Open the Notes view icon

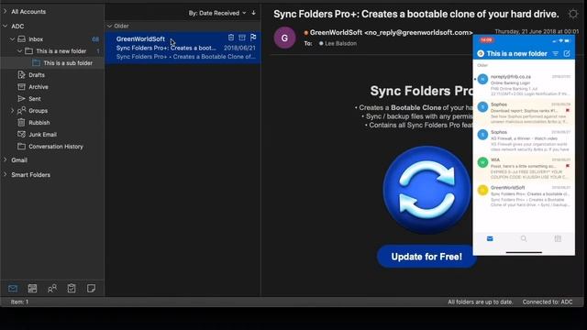pyautogui.click(x=91, y=289)
